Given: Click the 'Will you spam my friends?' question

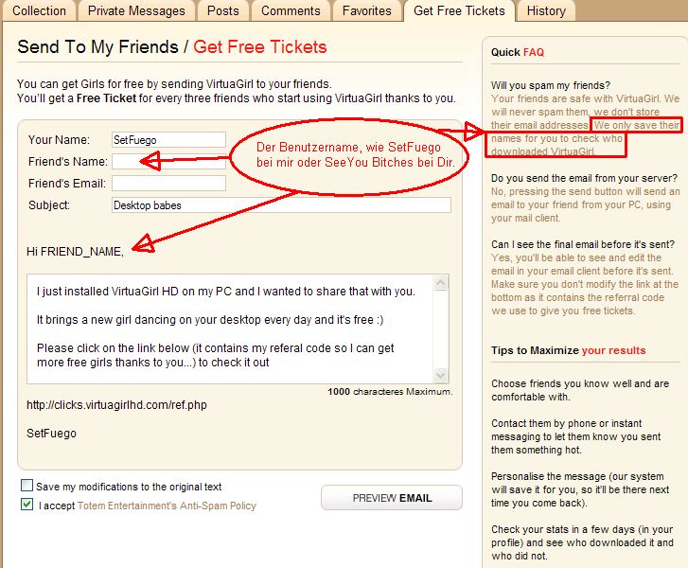Looking at the screenshot, I should tap(551, 85).
